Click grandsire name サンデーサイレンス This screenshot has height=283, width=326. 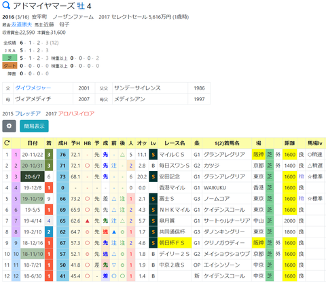pyautogui.click(x=137, y=88)
